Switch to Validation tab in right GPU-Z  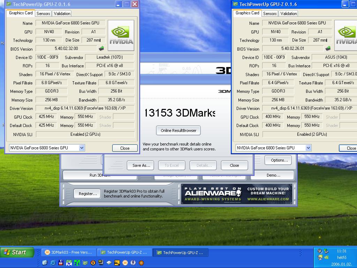point(288,14)
